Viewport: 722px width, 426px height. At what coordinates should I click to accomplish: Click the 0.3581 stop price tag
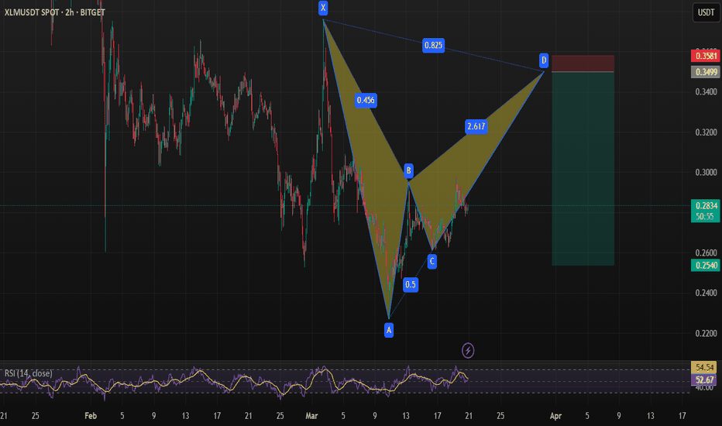[706, 57]
